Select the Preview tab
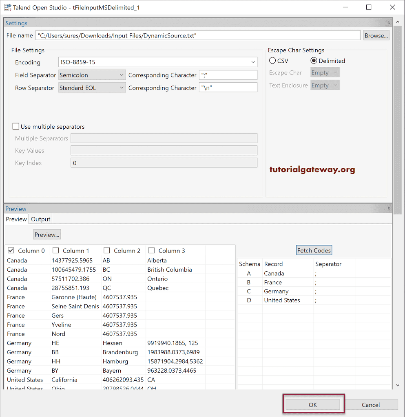405x417 pixels. pos(16,219)
